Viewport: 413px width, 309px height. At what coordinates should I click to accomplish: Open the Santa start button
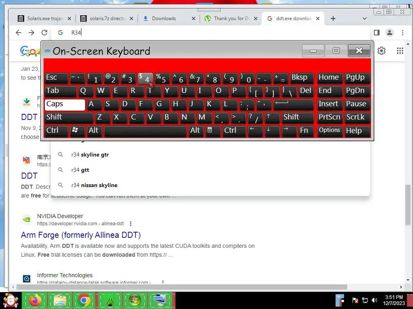10,301
